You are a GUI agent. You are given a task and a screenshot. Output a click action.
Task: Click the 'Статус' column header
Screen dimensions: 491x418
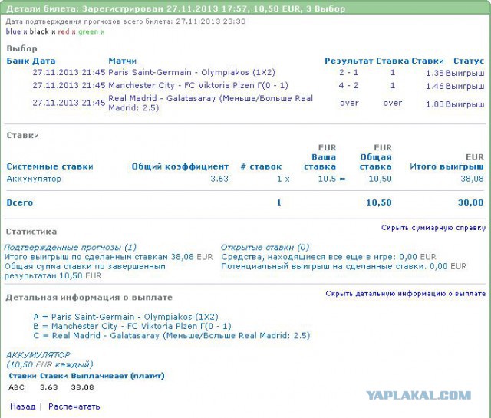469,61
